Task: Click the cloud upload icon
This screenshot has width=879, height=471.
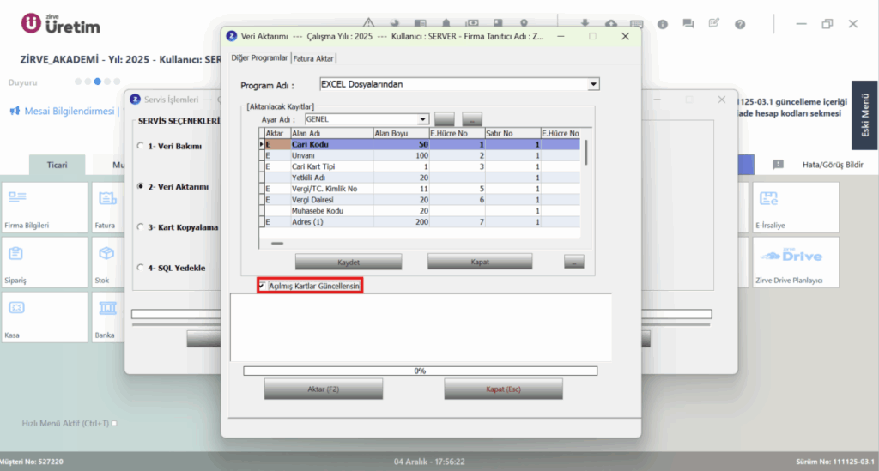Action: tap(611, 23)
